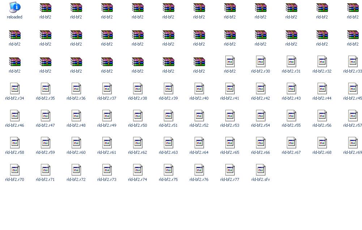Click the filename rld-bf2.r68
362x230 pixels.
coord(322,152)
